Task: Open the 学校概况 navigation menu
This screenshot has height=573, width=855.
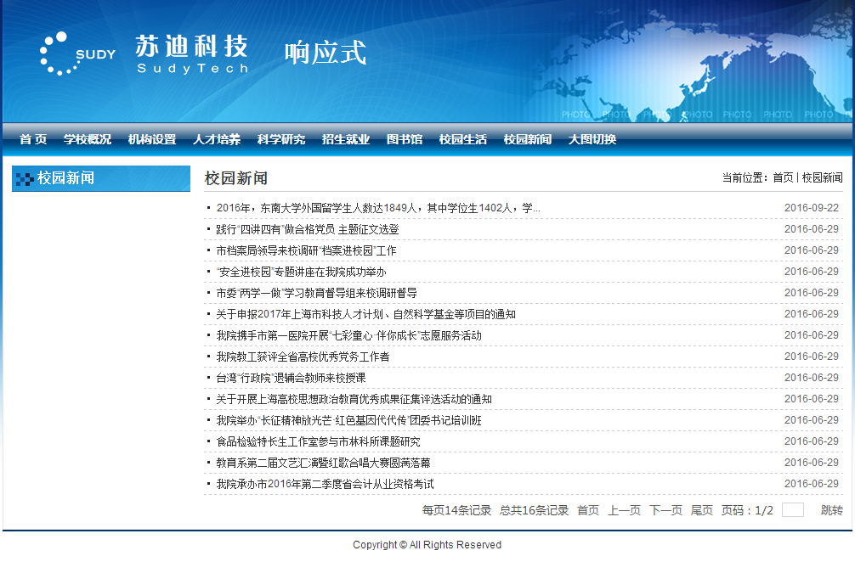Action: pos(88,139)
